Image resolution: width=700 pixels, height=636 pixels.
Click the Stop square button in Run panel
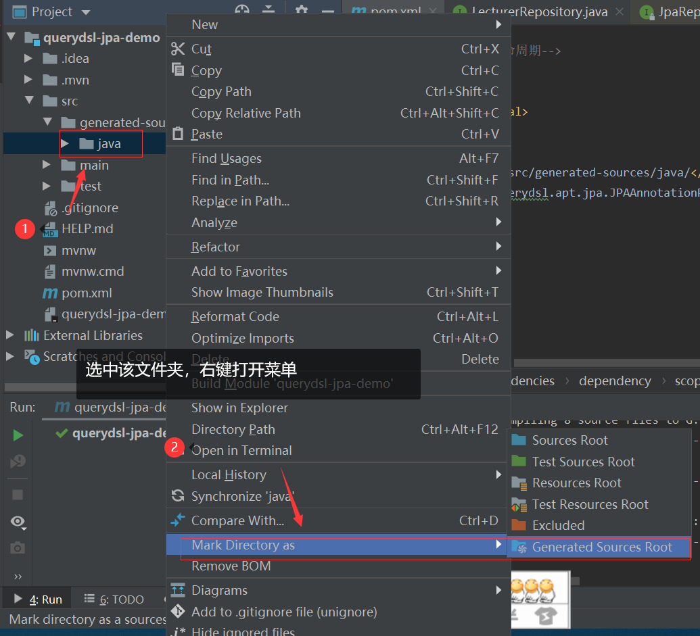(18, 494)
